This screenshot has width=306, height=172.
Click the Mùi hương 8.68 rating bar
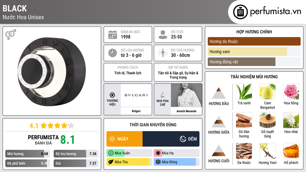28,154
